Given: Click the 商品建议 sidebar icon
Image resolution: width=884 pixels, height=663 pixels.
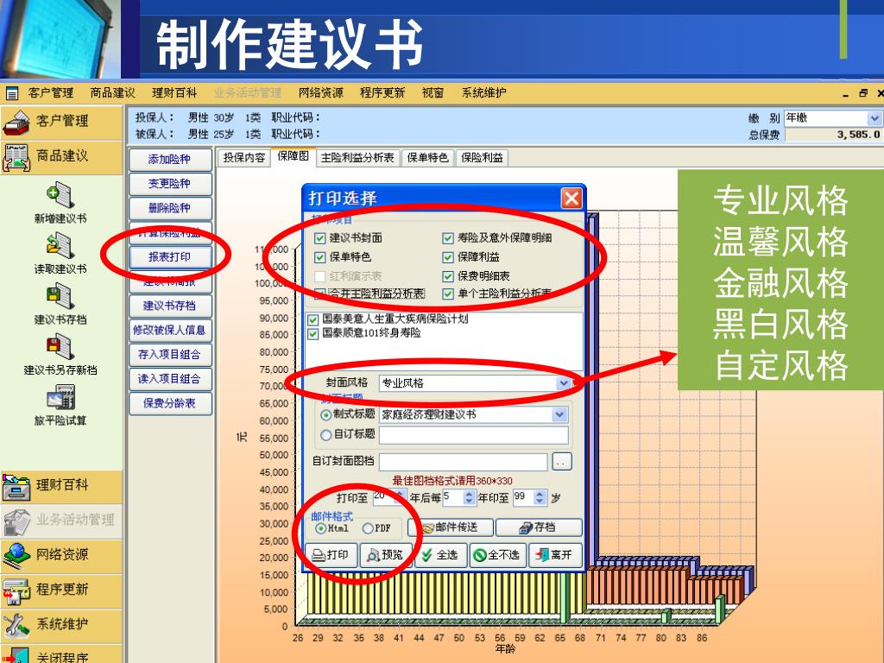Looking at the screenshot, I should tap(16, 157).
